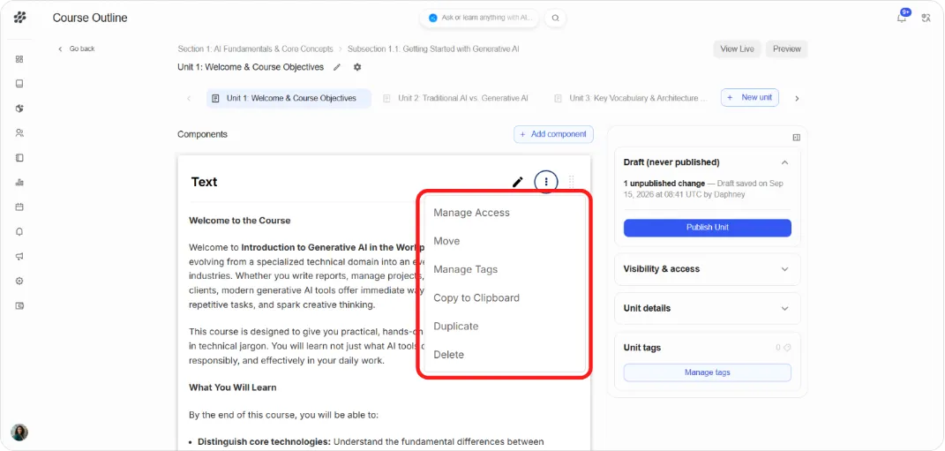945x451 pixels.
Task: Grab the drag handle on Text component
Action: pyautogui.click(x=572, y=182)
